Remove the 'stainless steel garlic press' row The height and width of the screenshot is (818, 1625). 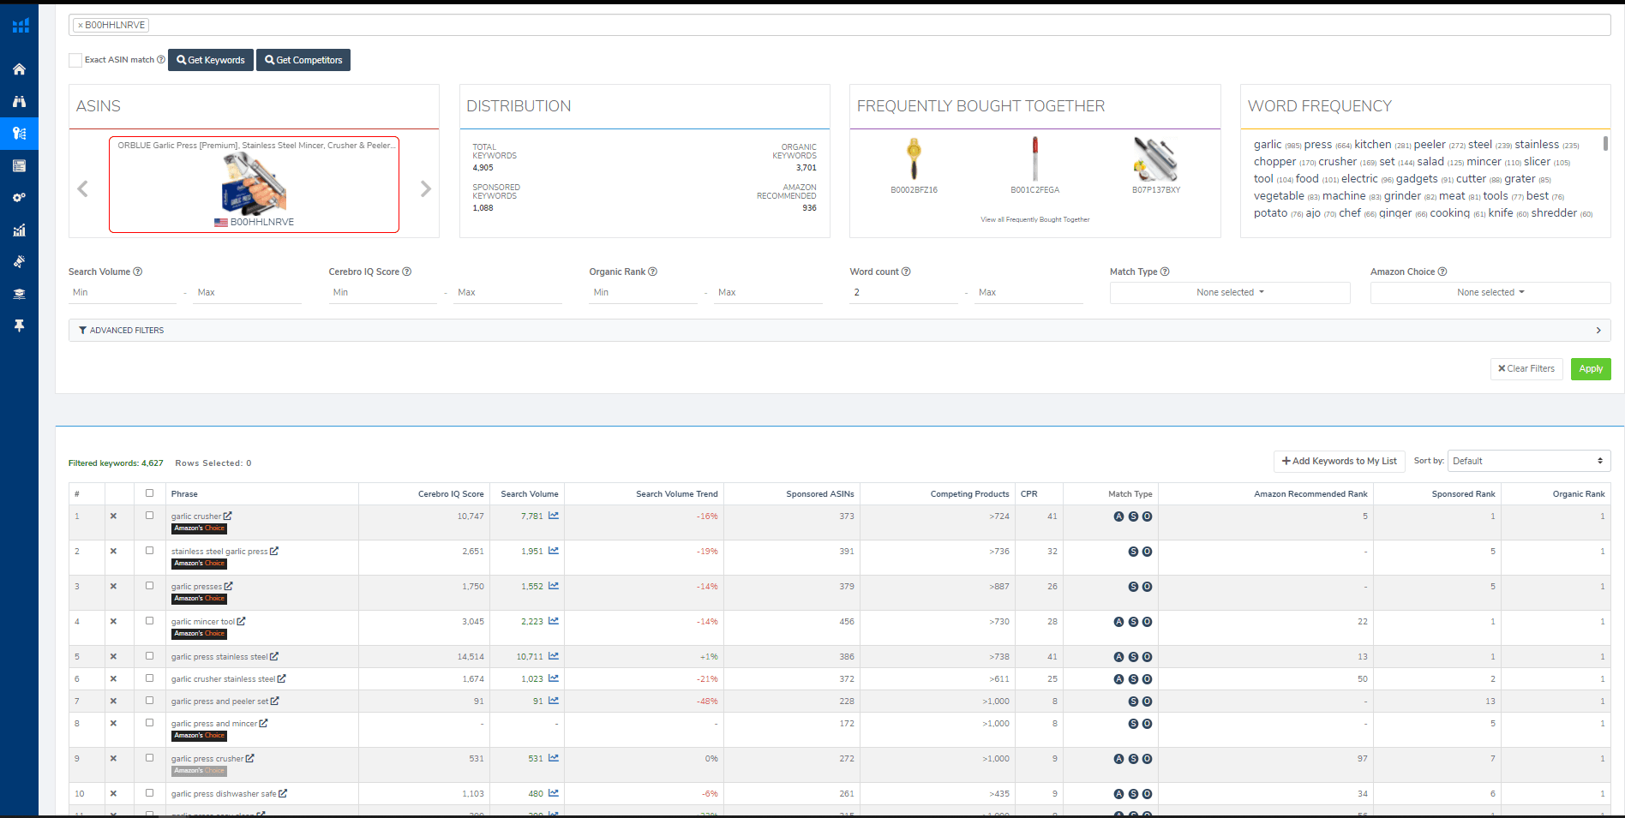click(113, 552)
